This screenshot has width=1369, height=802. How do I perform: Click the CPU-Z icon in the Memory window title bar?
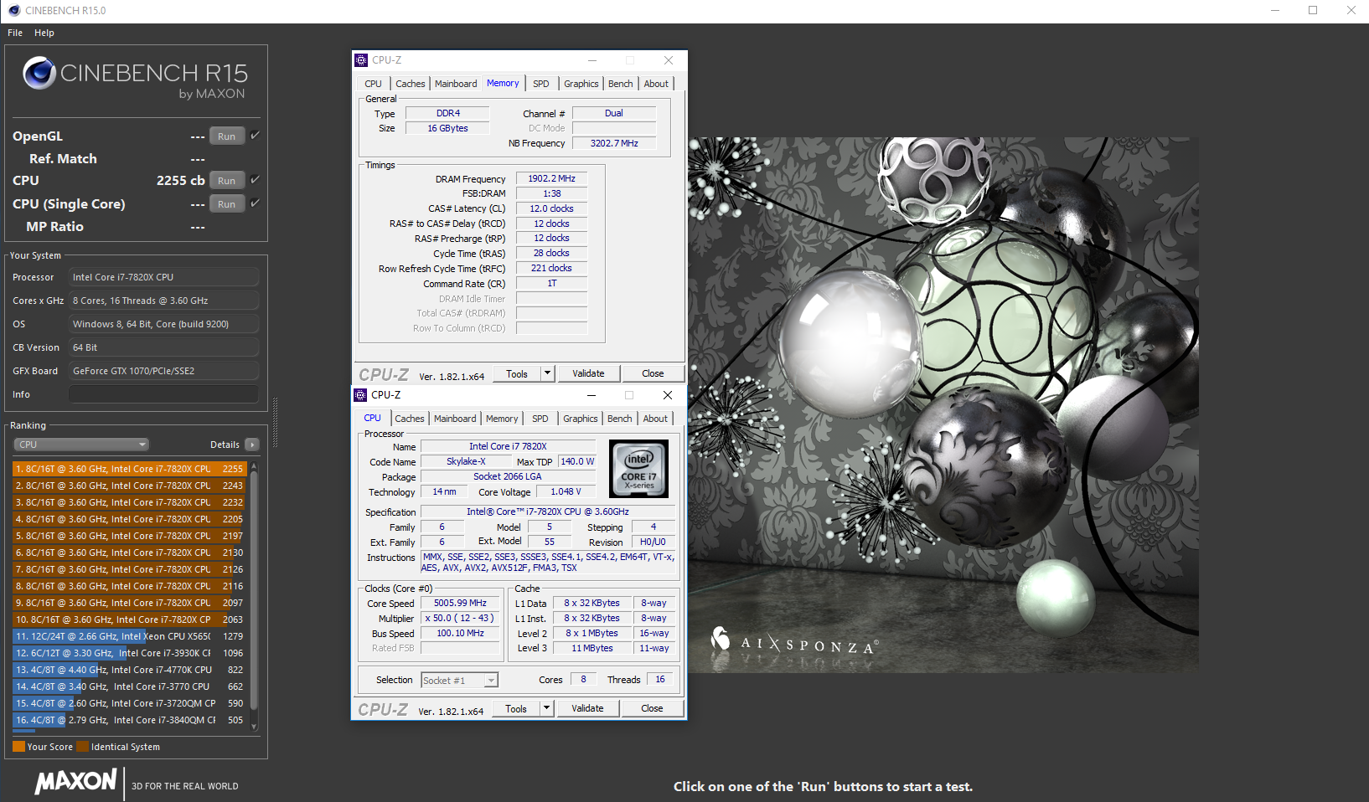tap(361, 60)
